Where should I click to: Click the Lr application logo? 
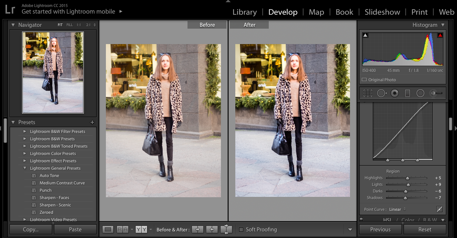[10, 8]
